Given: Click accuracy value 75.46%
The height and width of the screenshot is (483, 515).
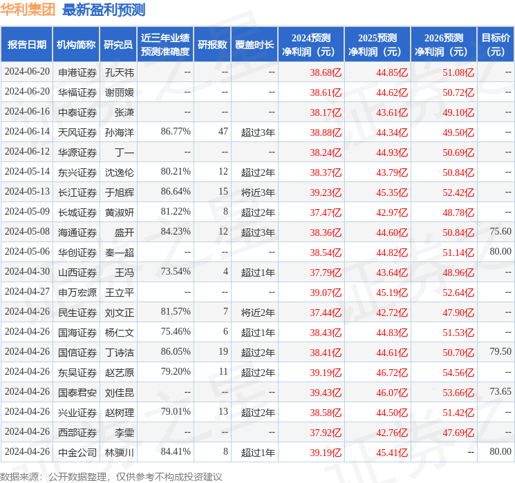Looking at the screenshot, I should 176,331.
